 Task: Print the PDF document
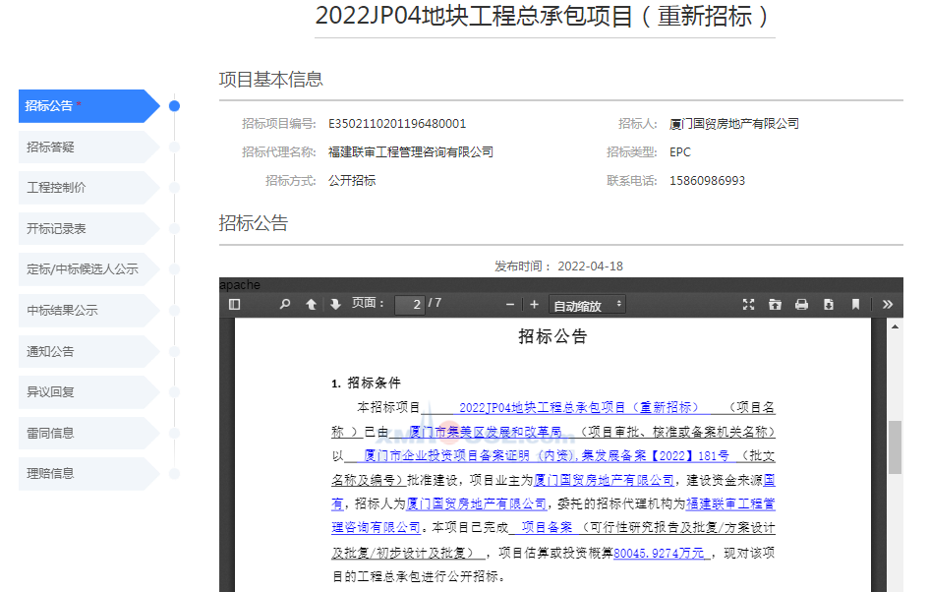pyautogui.click(x=801, y=305)
